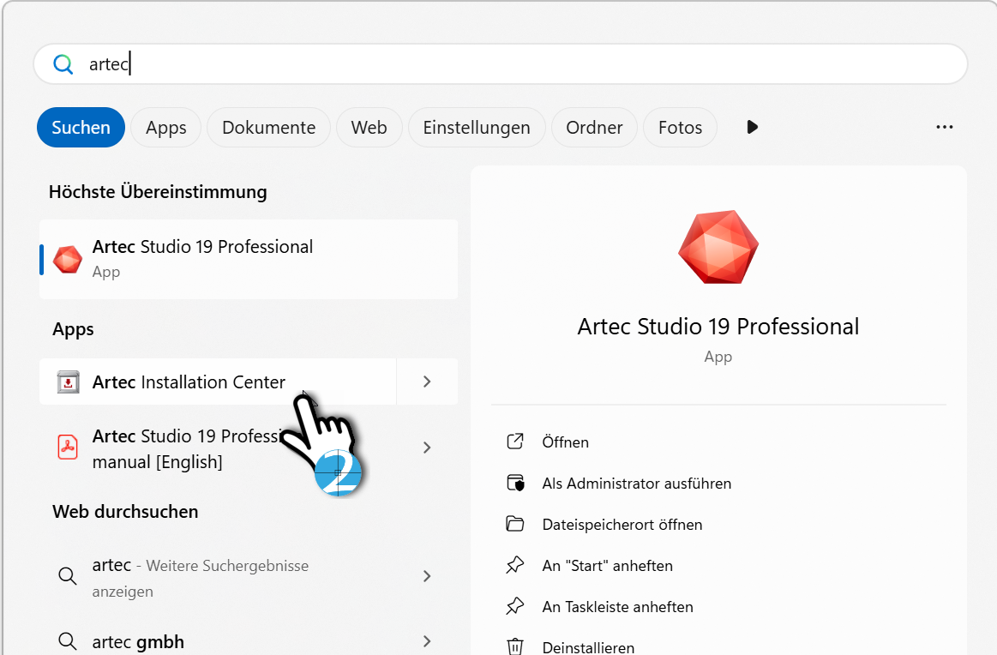Switch to the Ordner filter tab

pos(594,127)
